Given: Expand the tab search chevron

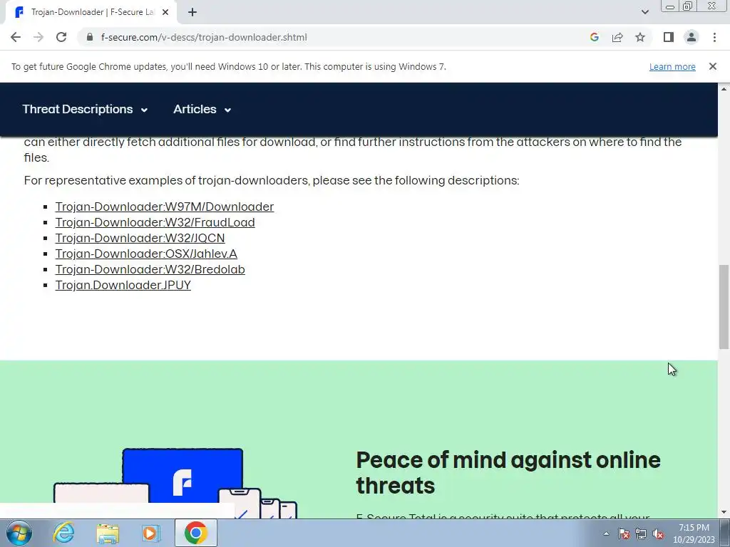Looking at the screenshot, I should pyautogui.click(x=644, y=12).
